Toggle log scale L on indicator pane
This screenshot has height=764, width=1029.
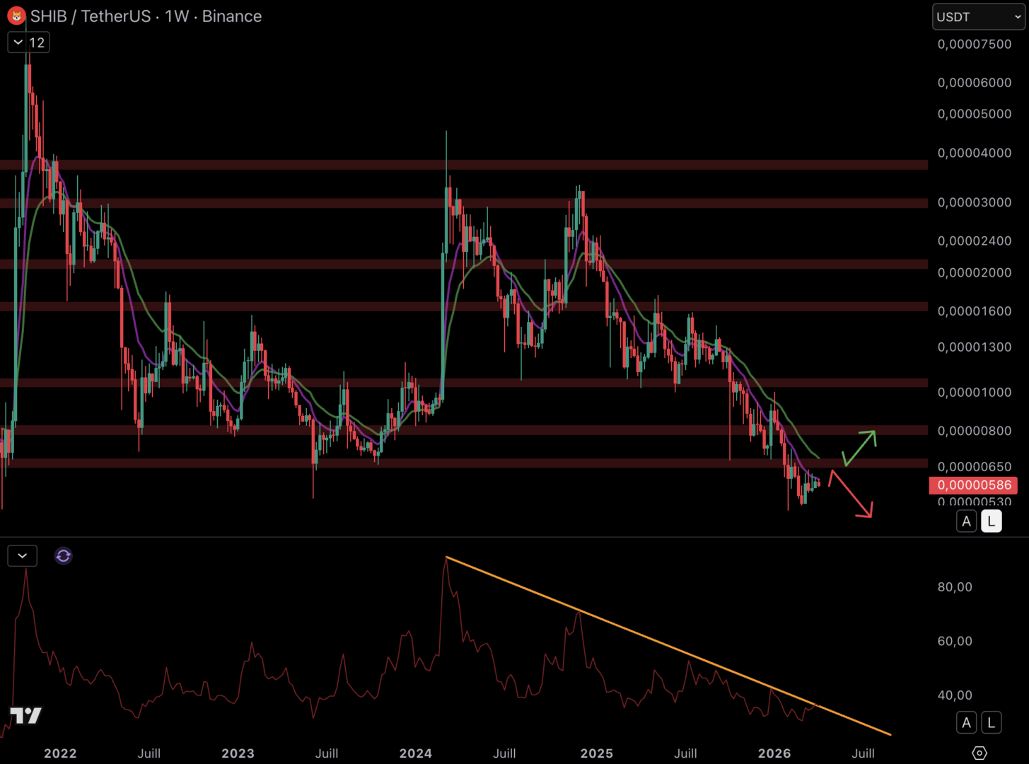click(x=991, y=722)
